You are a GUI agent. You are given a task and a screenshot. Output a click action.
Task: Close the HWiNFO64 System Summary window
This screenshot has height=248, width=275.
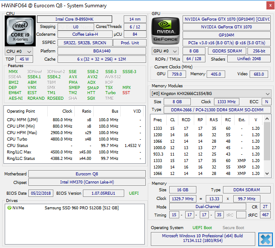[270, 6]
